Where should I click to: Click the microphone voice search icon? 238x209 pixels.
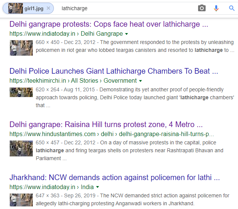pyautogui.click(x=216, y=8)
